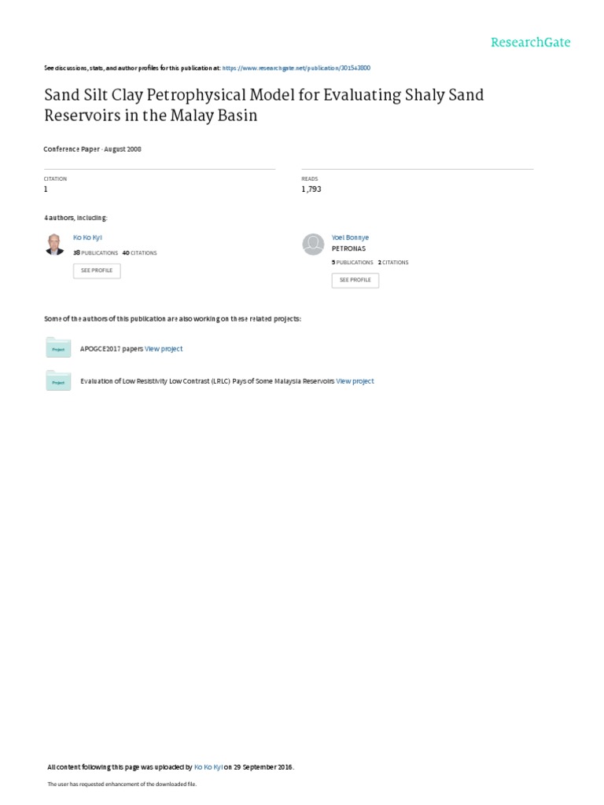Open View project link for APOGCE2017 papers
Image resolution: width=604 pixels, height=805 pixels.
(164, 348)
